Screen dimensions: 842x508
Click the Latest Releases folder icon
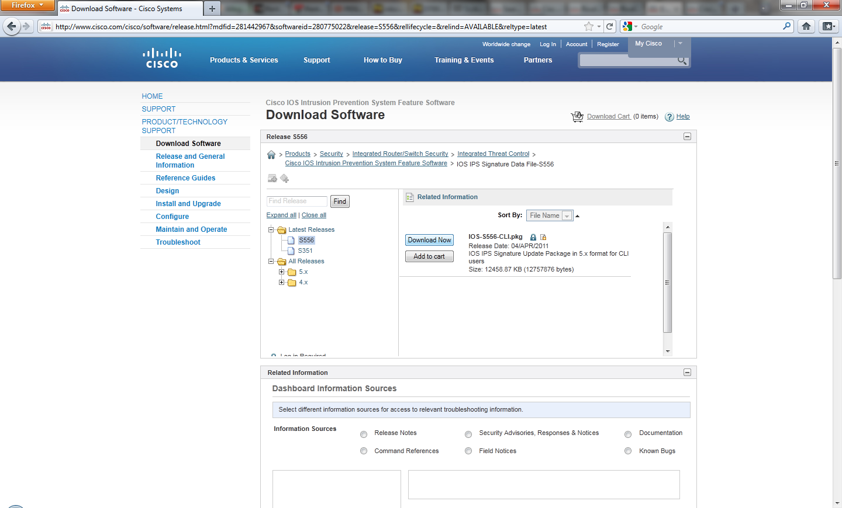282,230
